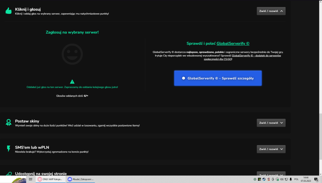Open the Windows Security shield tray icon
The height and width of the screenshot is (183, 322).
[x=277, y=179]
